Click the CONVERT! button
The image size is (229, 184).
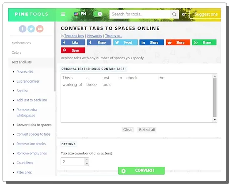pos(142,171)
